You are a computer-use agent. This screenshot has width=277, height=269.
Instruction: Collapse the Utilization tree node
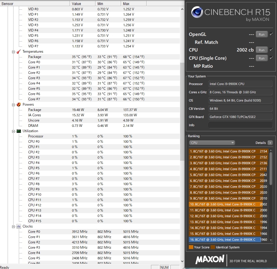click(13, 131)
